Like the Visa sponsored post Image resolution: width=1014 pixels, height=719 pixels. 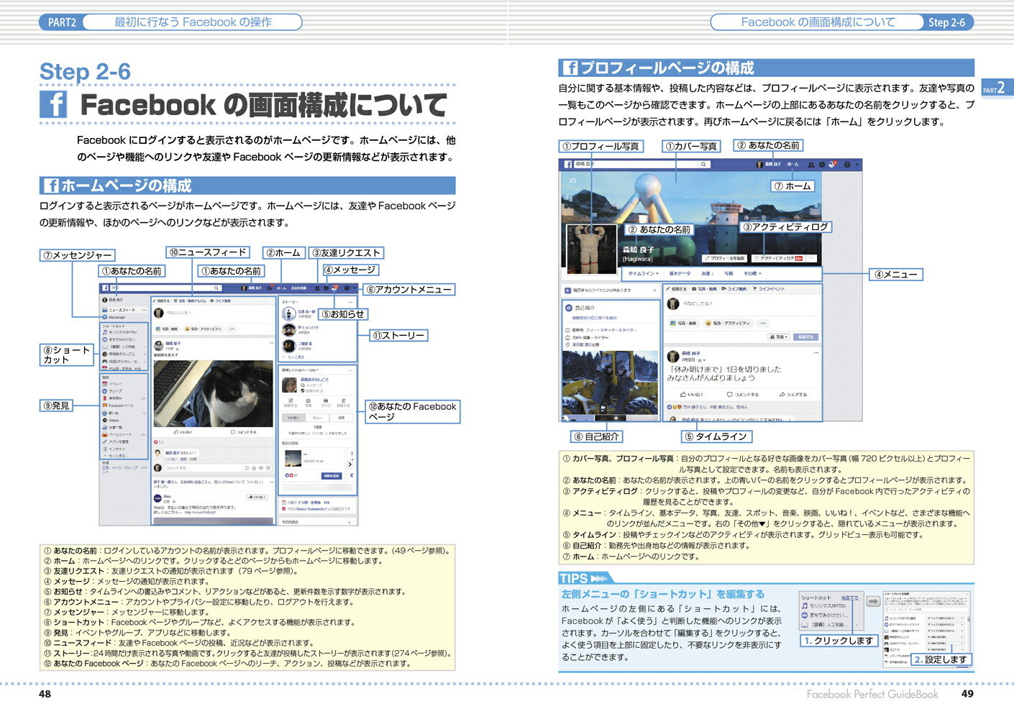(257, 497)
